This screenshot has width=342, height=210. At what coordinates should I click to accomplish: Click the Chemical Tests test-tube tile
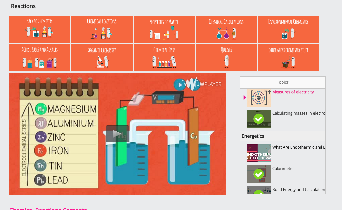(164, 58)
